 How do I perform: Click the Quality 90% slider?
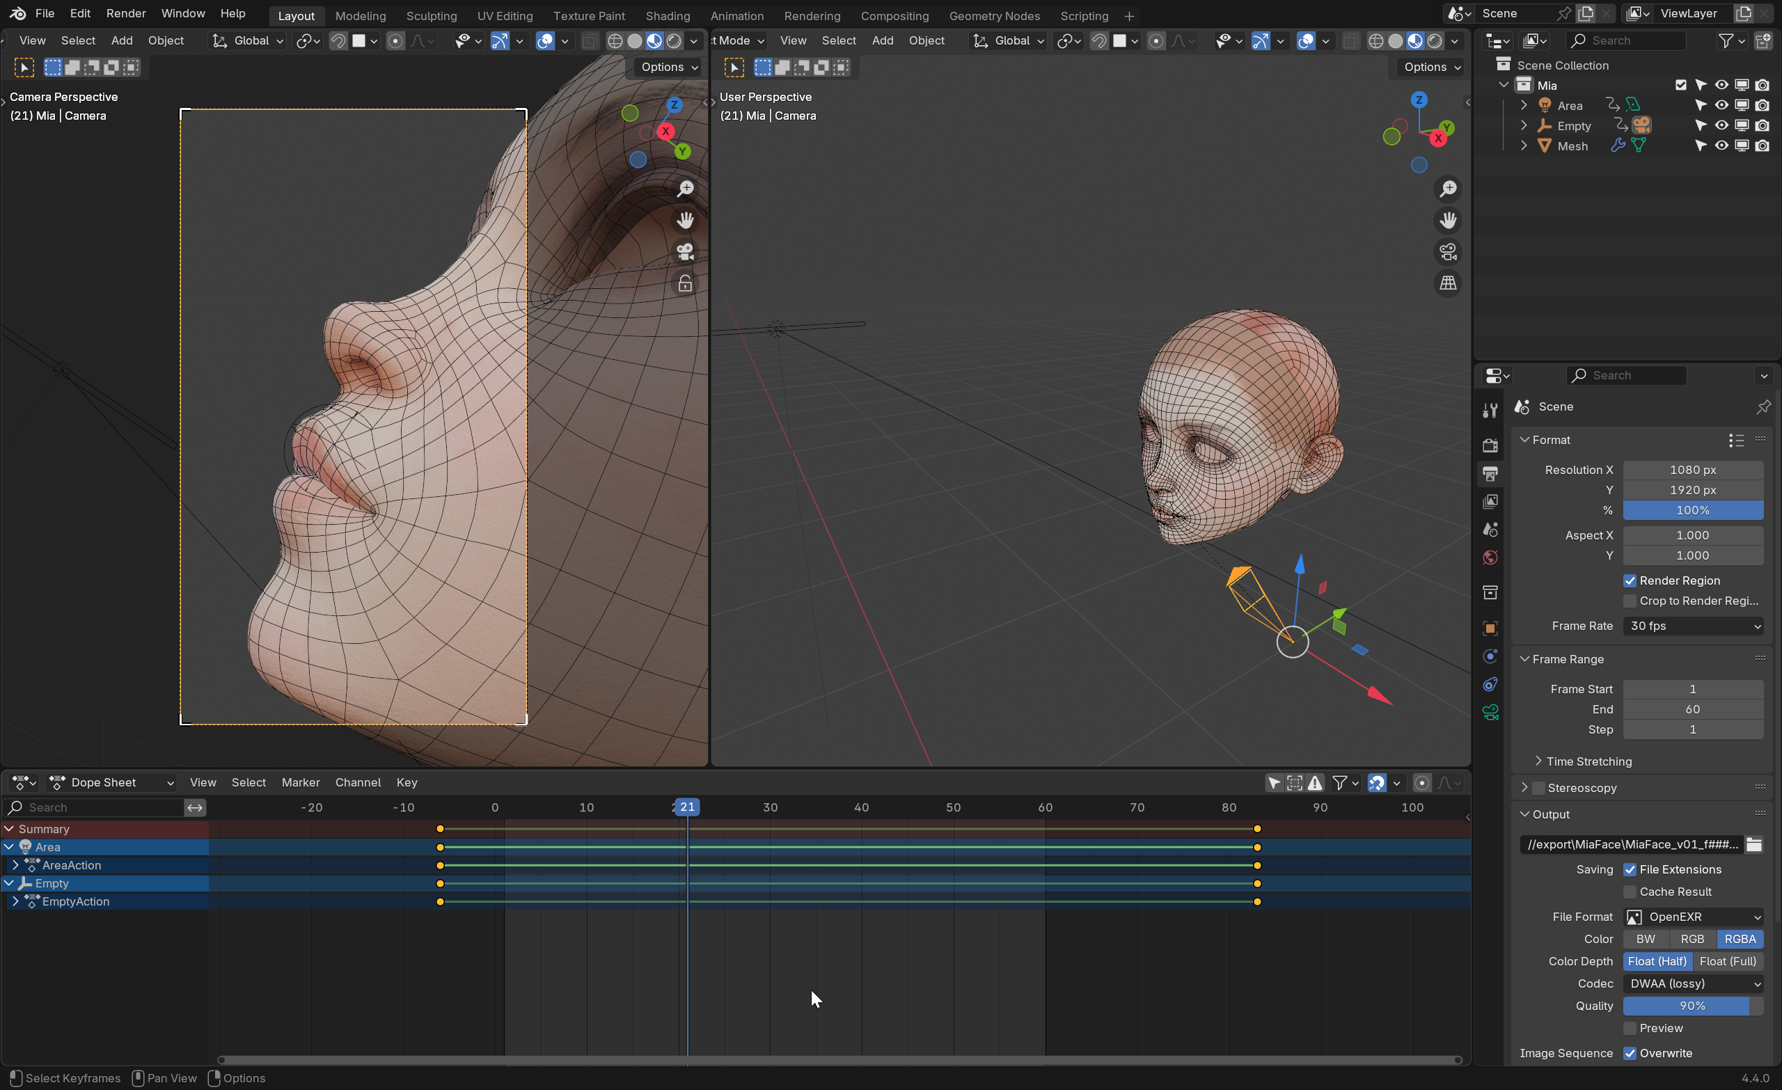click(x=1692, y=1006)
